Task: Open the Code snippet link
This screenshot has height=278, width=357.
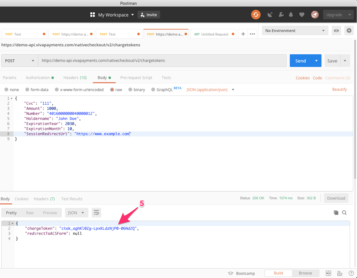Action: pos(317,78)
